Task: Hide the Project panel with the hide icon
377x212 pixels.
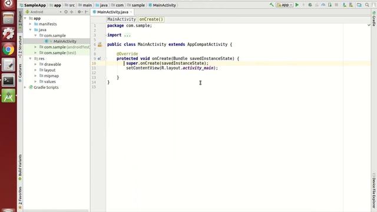Action: click(x=87, y=12)
